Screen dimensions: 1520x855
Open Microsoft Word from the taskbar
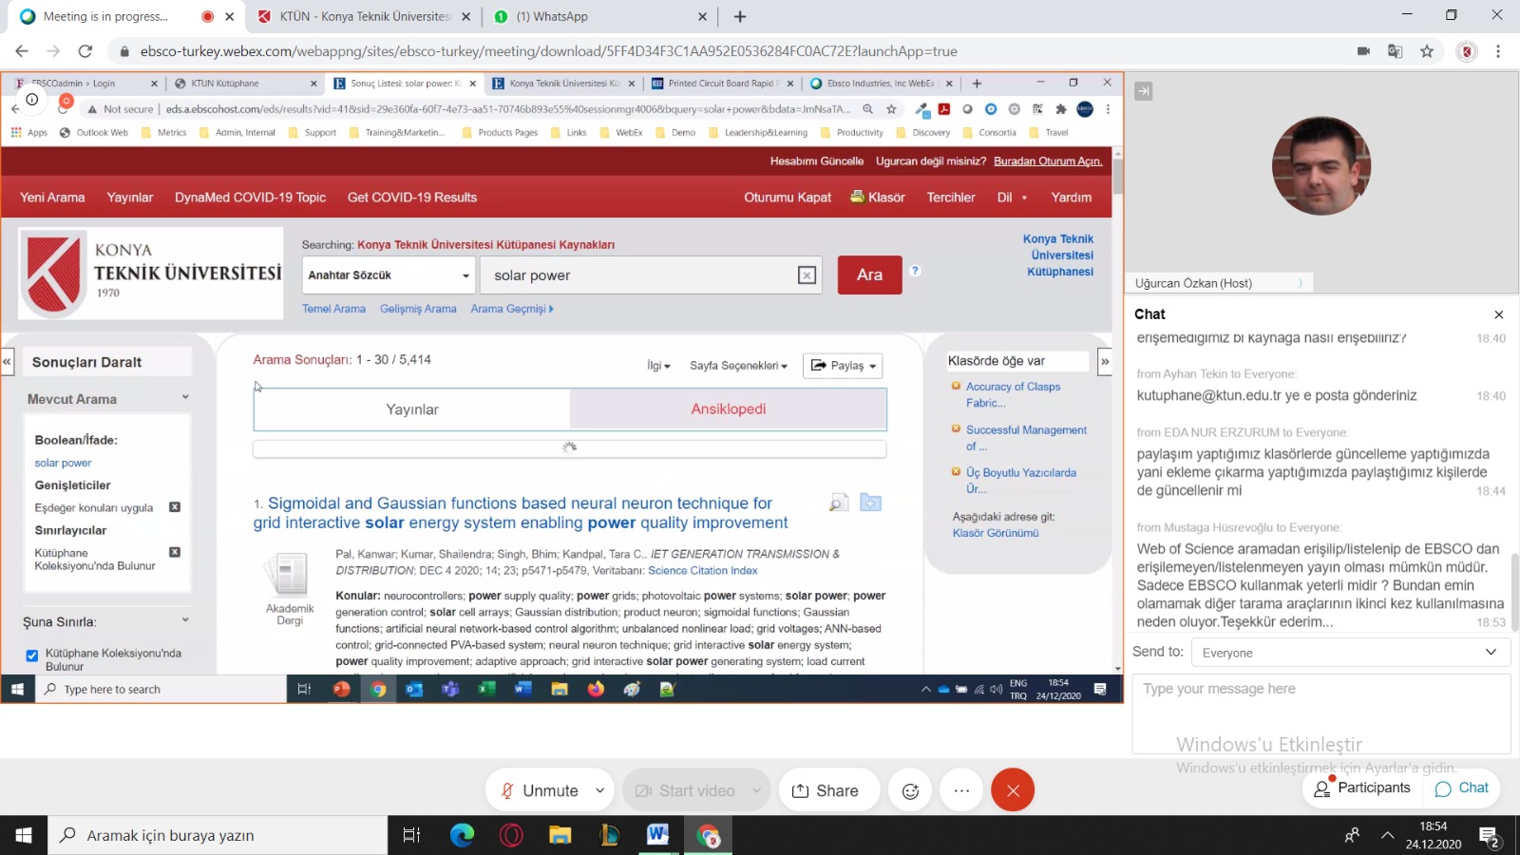pyautogui.click(x=657, y=835)
